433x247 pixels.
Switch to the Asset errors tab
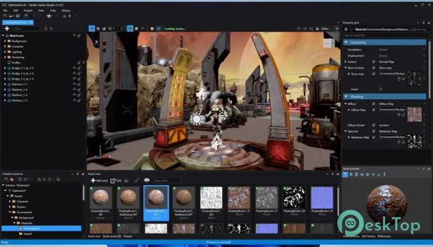[x=112, y=237]
